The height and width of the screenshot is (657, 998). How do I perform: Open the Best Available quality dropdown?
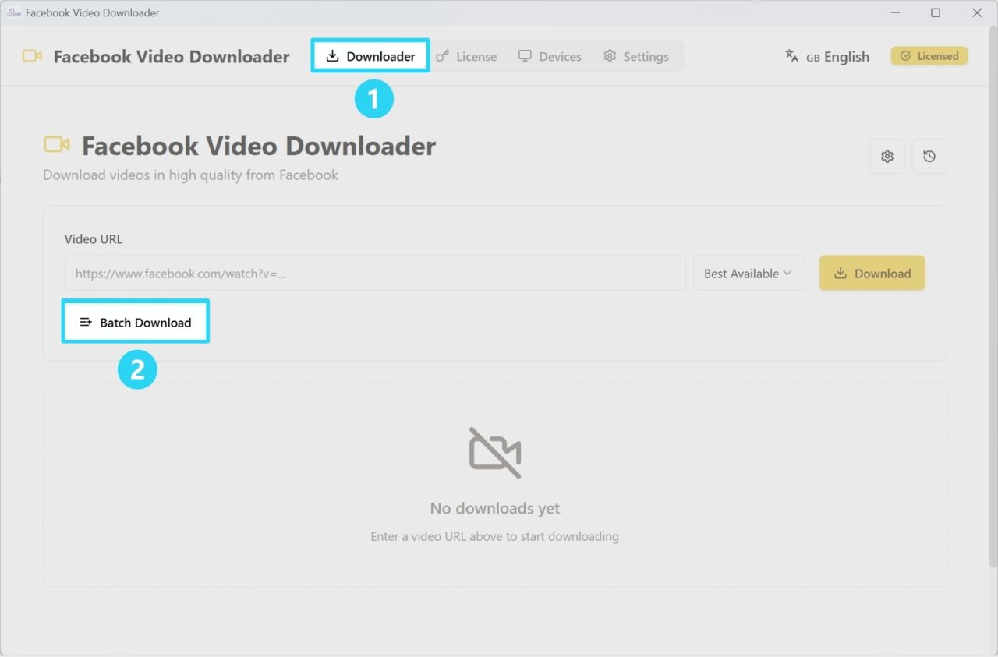coord(748,273)
